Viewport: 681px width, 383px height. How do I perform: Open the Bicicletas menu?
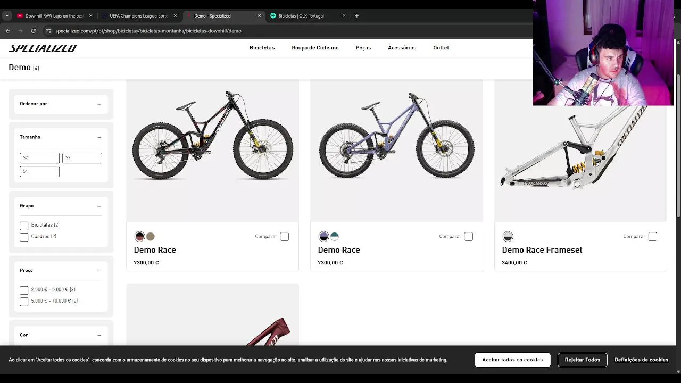point(262,48)
